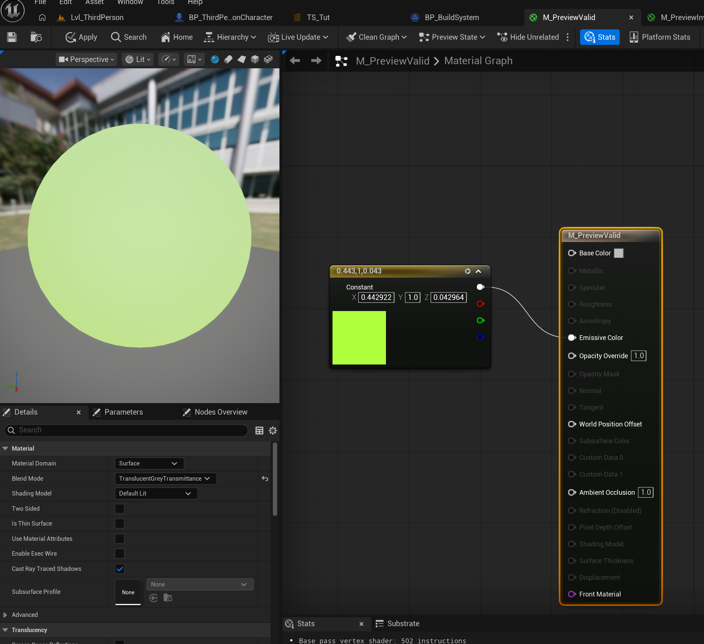Enable Use Material Attributes checkbox
Screen dimensions: 704x644
[119, 539]
